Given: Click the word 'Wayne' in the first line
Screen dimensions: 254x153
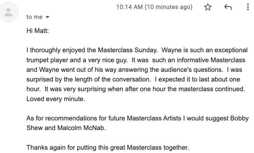Looking at the screenshot, I should coord(174,51).
